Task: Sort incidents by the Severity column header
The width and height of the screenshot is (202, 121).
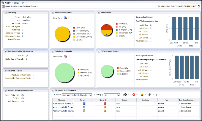Action: coord(105,100)
